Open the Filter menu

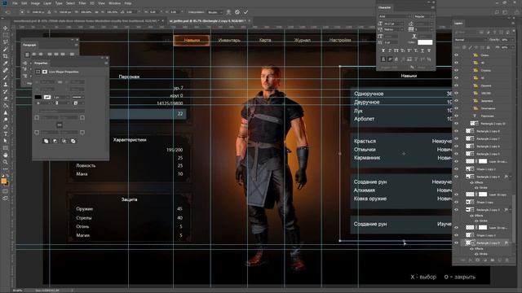coord(82,3)
